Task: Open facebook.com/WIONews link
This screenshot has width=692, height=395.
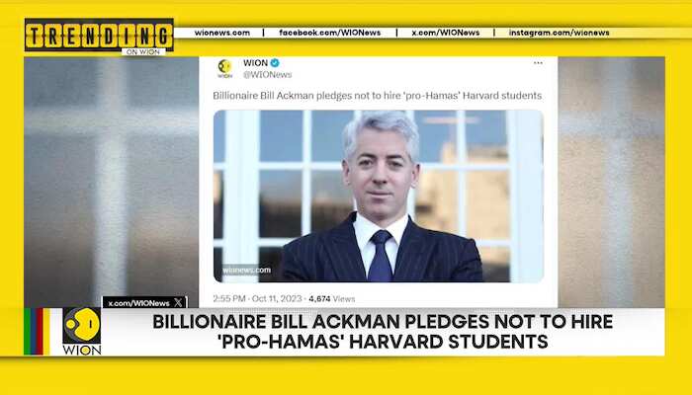Action: (x=329, y=33)
